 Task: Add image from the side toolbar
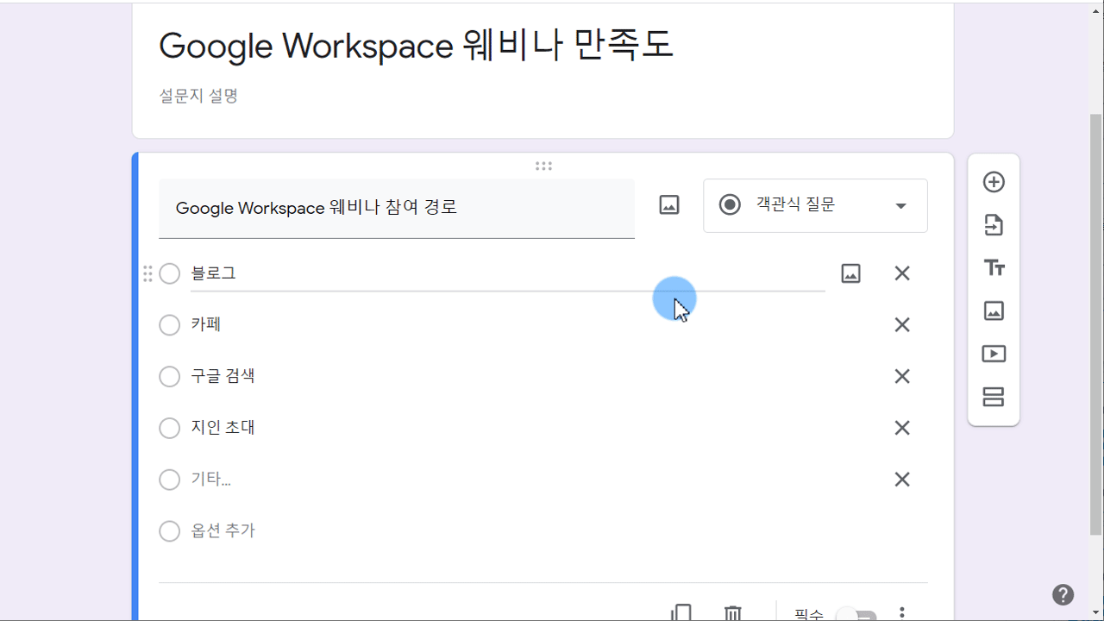pos(994,310)
